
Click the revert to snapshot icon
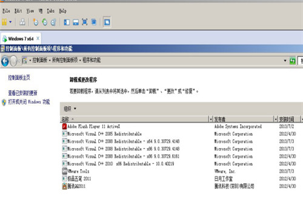point(45,22)
